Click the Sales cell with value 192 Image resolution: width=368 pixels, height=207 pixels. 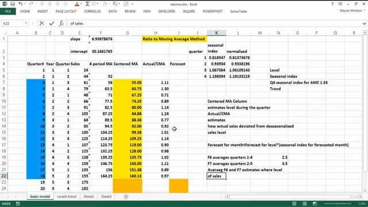click(79, 188)
